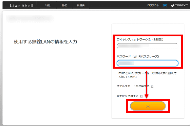Click the ワイヤレスネットワーク名（ESSID）label
This screenshot has width=190, height=126.
[140, 39]
